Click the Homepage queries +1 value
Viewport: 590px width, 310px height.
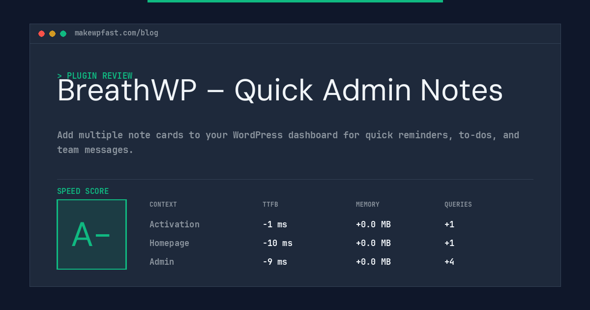tap(449, 243)
